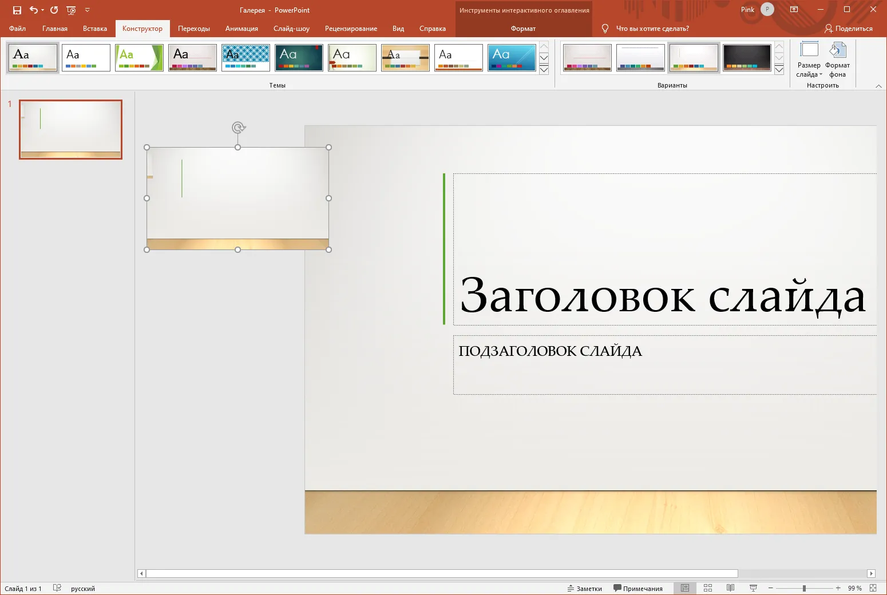This screenshot has height=595, width=887.
Task: Click the scroll-left arrow of horizontal scrollbar
Action: click(x=141, y=573)
